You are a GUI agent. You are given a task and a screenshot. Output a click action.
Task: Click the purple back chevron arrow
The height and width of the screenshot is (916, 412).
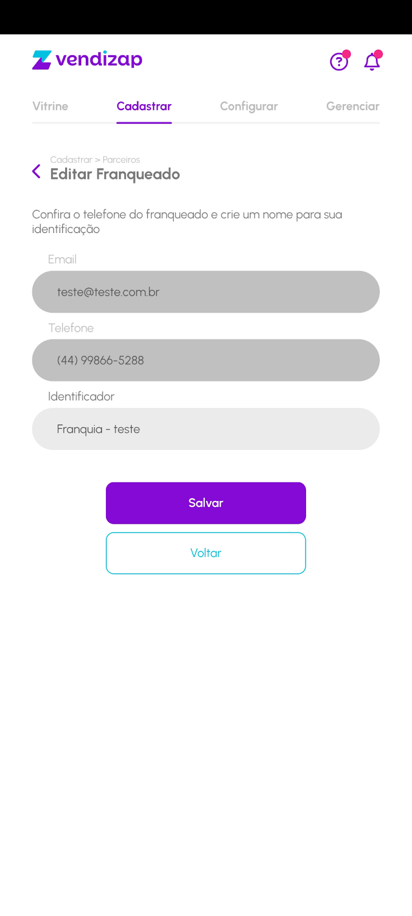click(x=37, y=171)
